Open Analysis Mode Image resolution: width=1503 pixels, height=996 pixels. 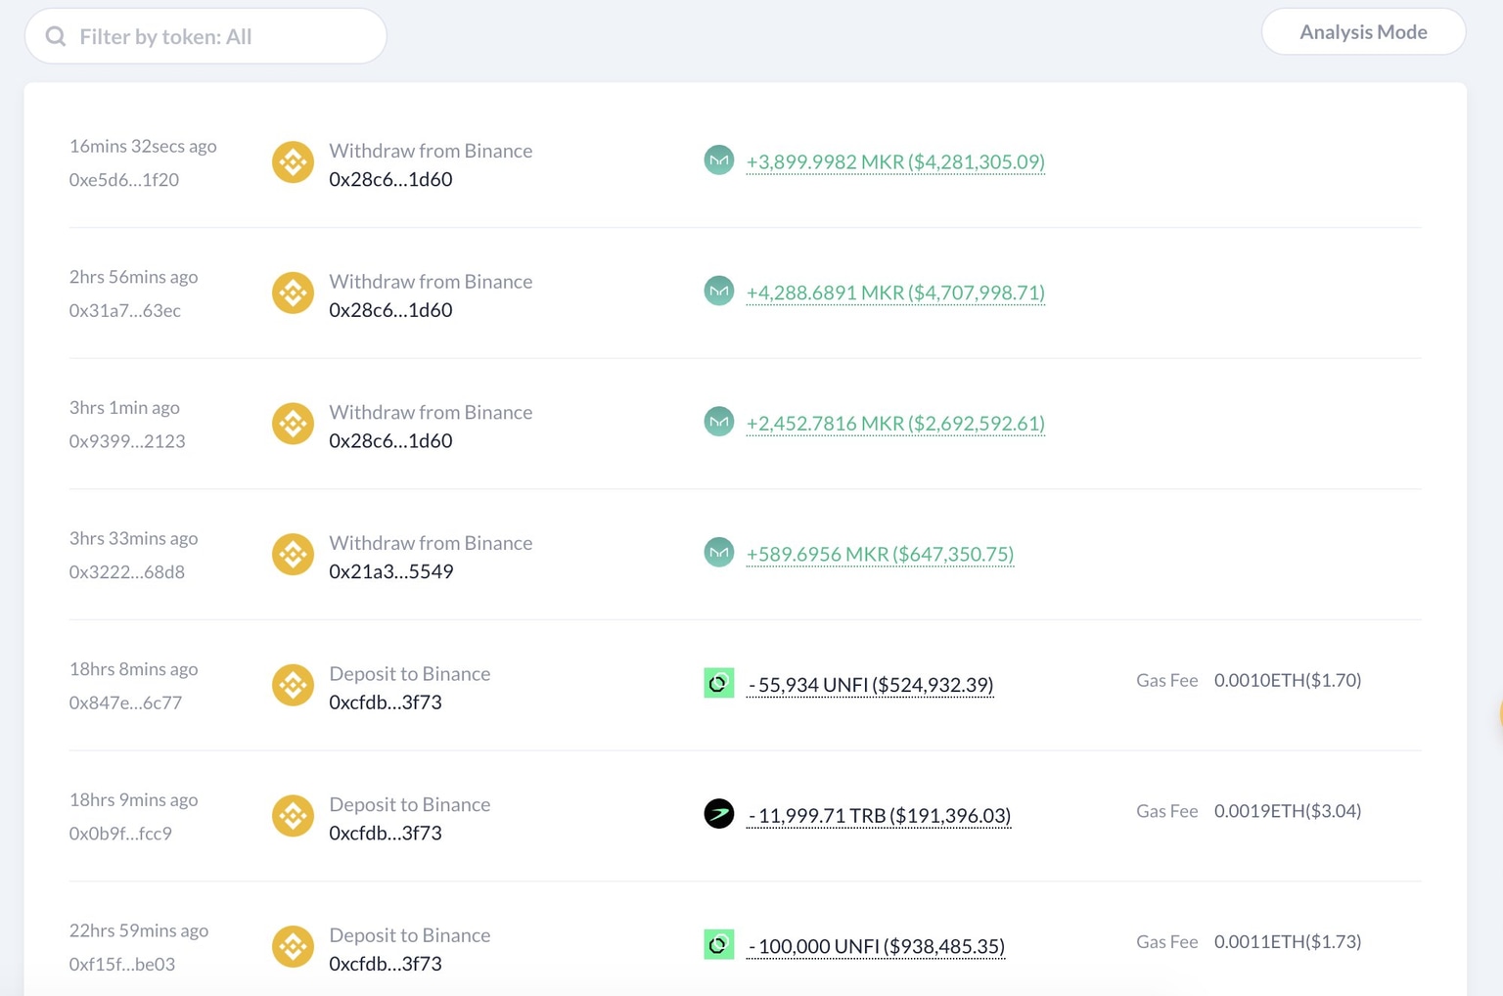click(x=1363, y=31)
